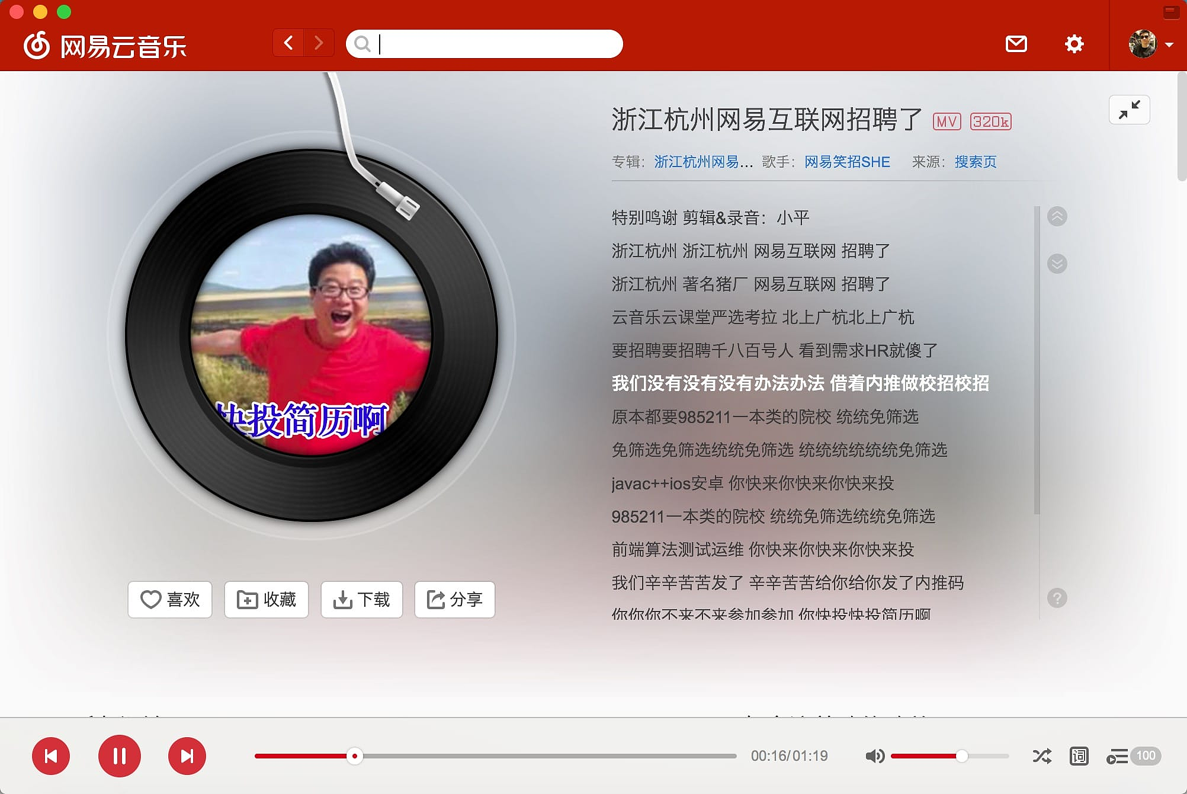Click the 喜欢 like button

click(x=170, y=600)
